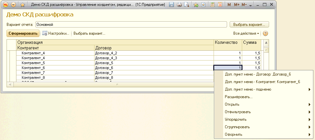The image size is (315, 140).
Task: Click the Настройки... button
Action: pyautogui.click(x=56, y=33)
